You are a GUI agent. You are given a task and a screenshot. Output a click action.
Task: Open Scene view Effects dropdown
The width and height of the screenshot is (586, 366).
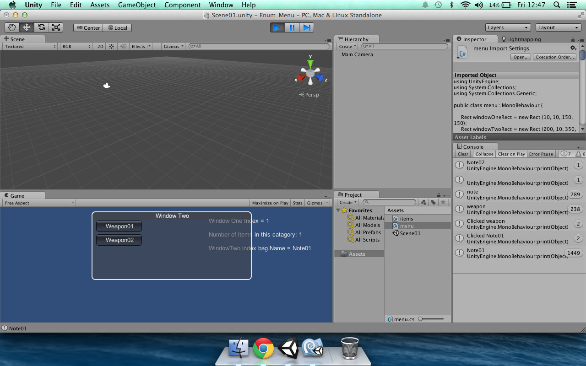[140, 46]
